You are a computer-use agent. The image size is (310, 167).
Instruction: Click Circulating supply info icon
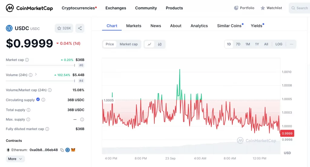point(43,100)
